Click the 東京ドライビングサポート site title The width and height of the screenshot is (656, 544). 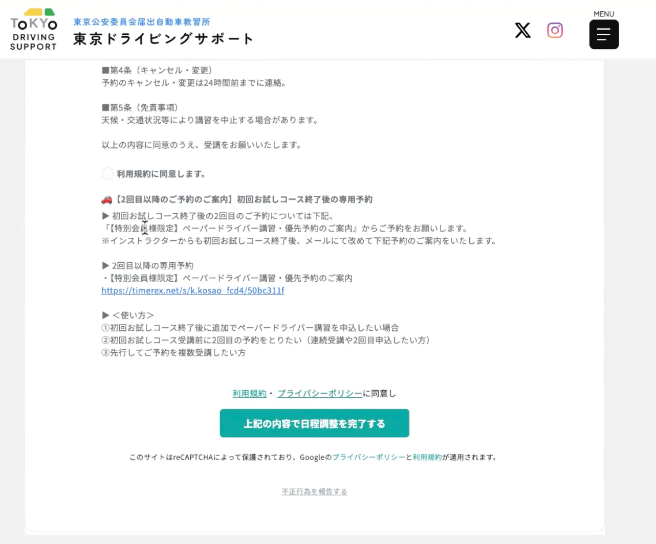(163, 39)
